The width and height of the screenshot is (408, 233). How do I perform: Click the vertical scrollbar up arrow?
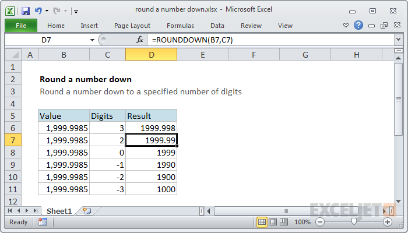(398, 58)
